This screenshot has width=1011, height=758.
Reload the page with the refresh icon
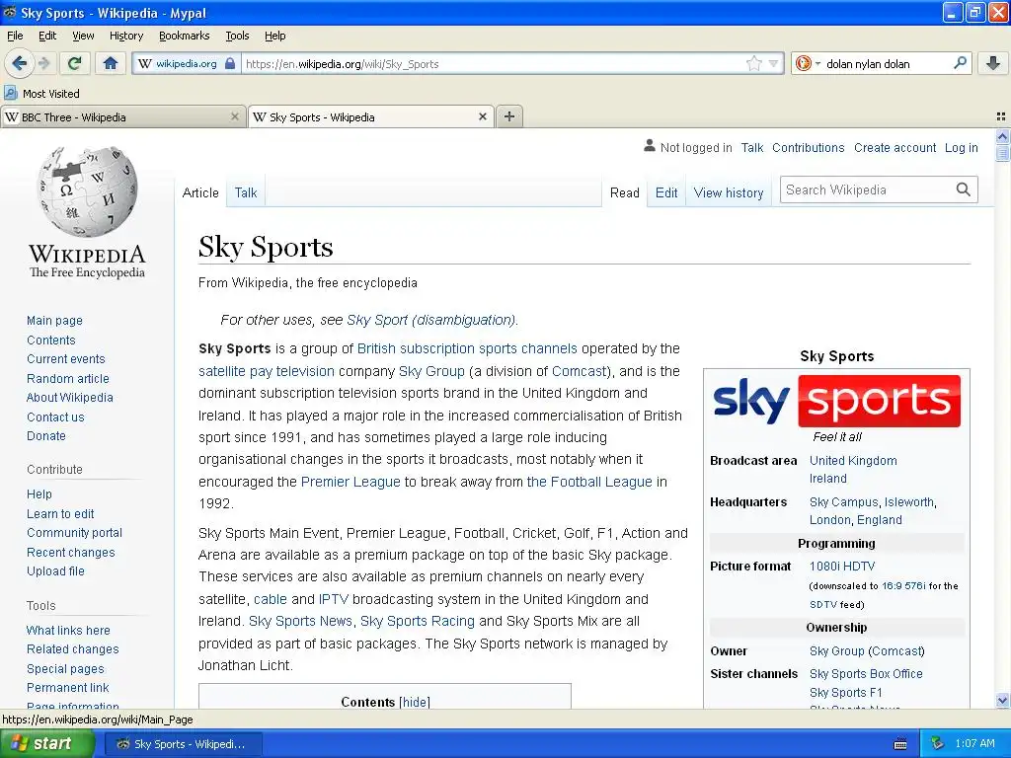coord(75,63)
